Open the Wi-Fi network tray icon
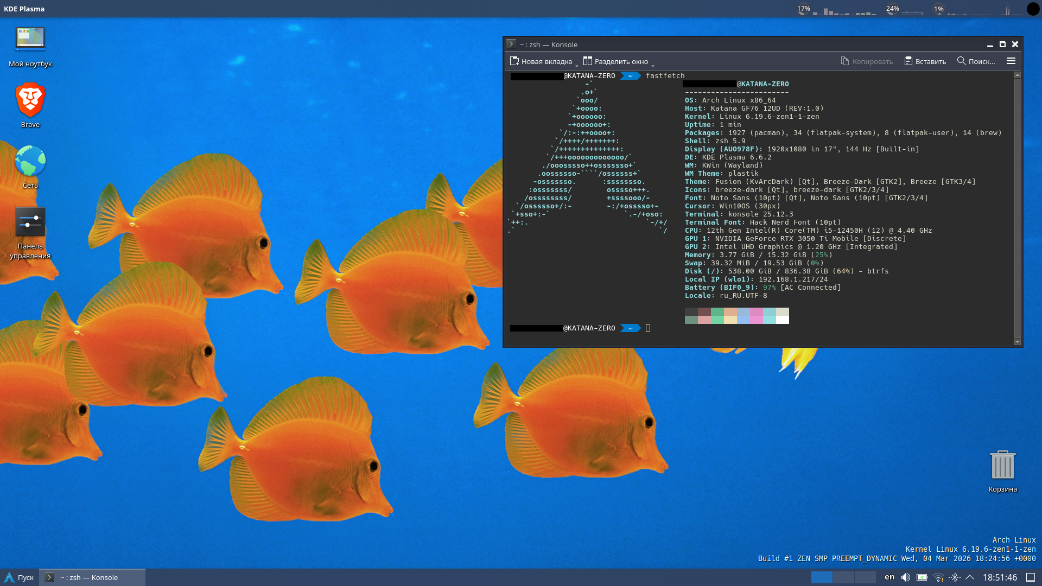Viewport: 1042px width, 586px height. pos(938,577)
